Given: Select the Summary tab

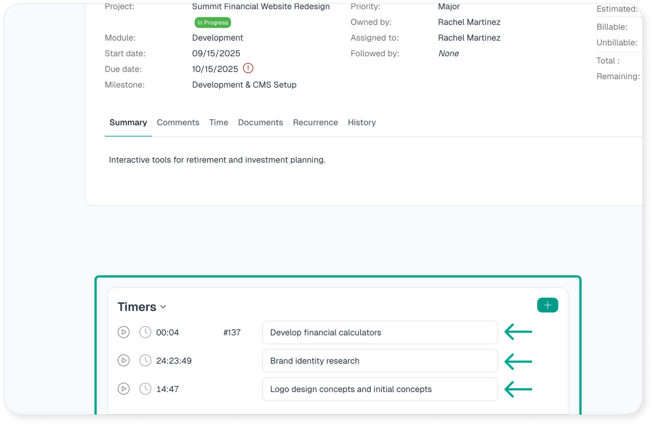Looking at the screenshot, I should pyautogui.click(x=128, y=122).
